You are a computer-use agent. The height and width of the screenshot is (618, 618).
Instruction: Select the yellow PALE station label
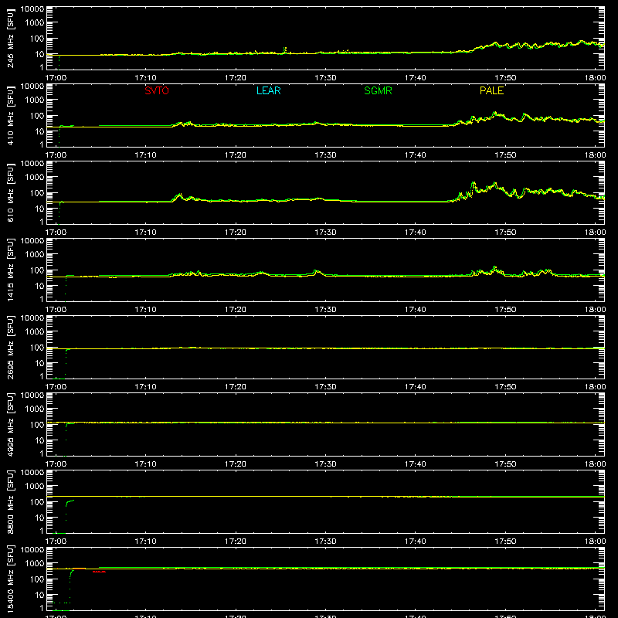click(x=491, y=90)
